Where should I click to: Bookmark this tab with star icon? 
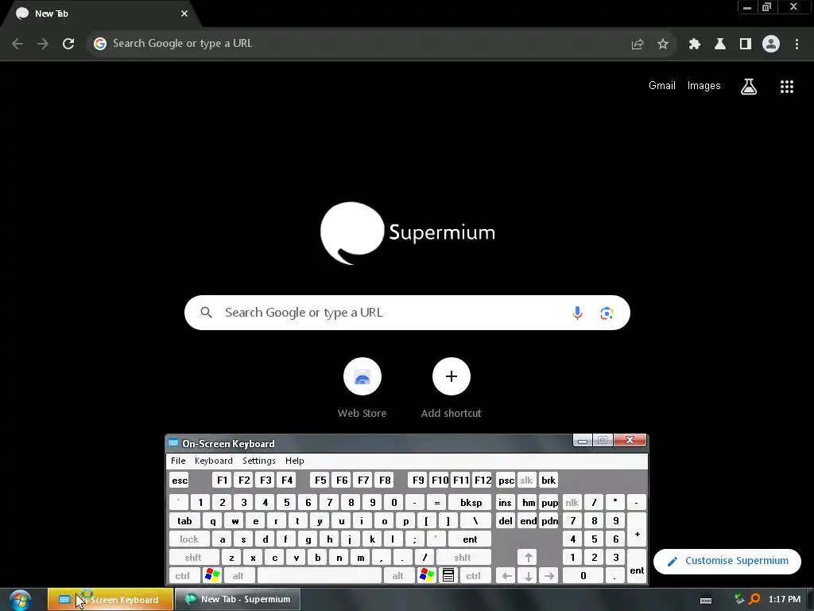(x=663, y=44)
